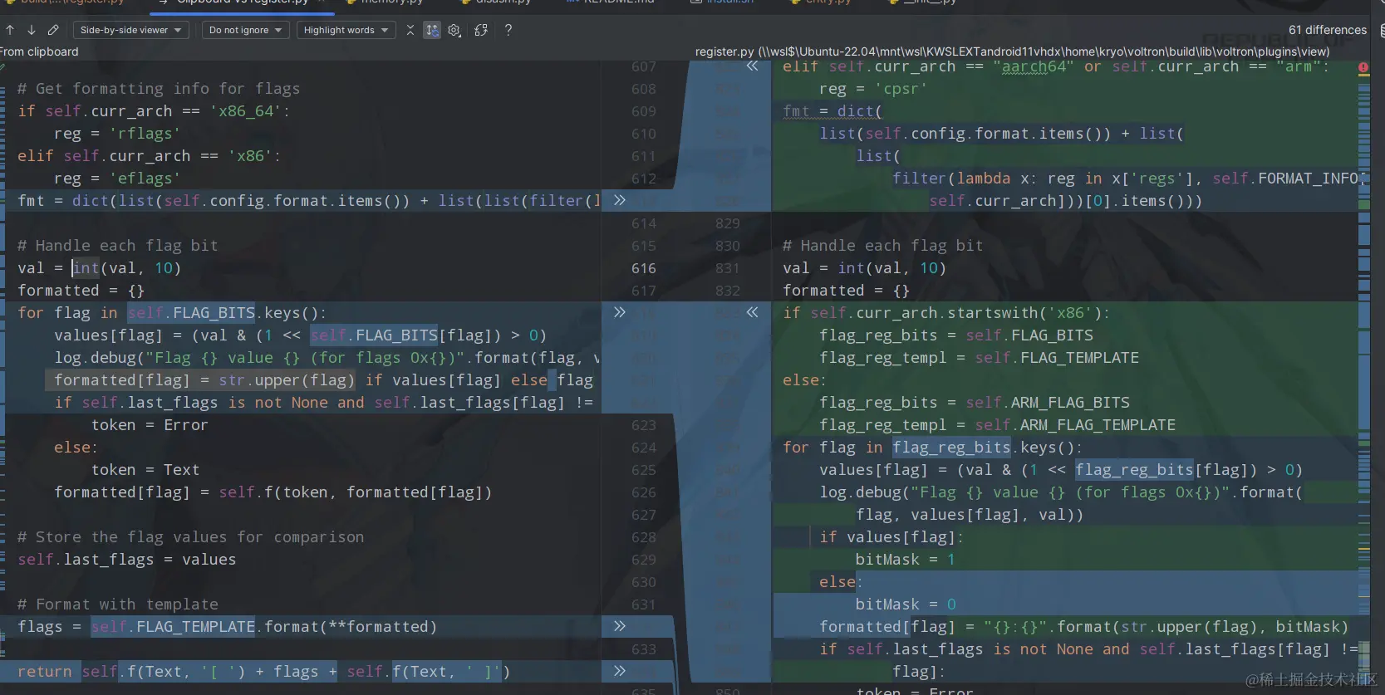Click 'elif self.curr_arch == 'x86':' line
The image size is (1385, 695).
tap(150, 156)
